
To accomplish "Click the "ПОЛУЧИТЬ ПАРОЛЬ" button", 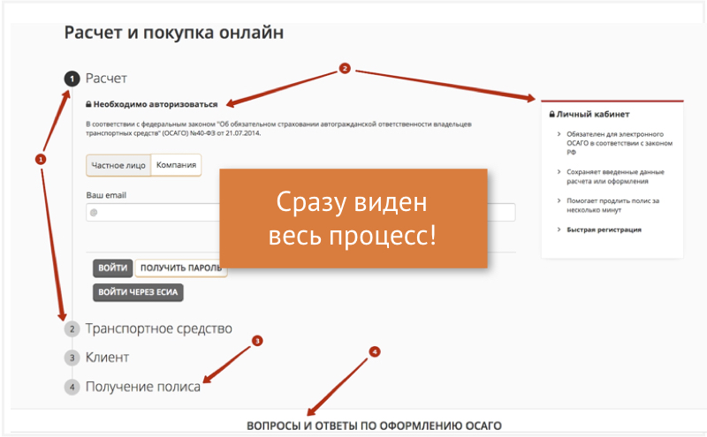I will coord(181,268).
